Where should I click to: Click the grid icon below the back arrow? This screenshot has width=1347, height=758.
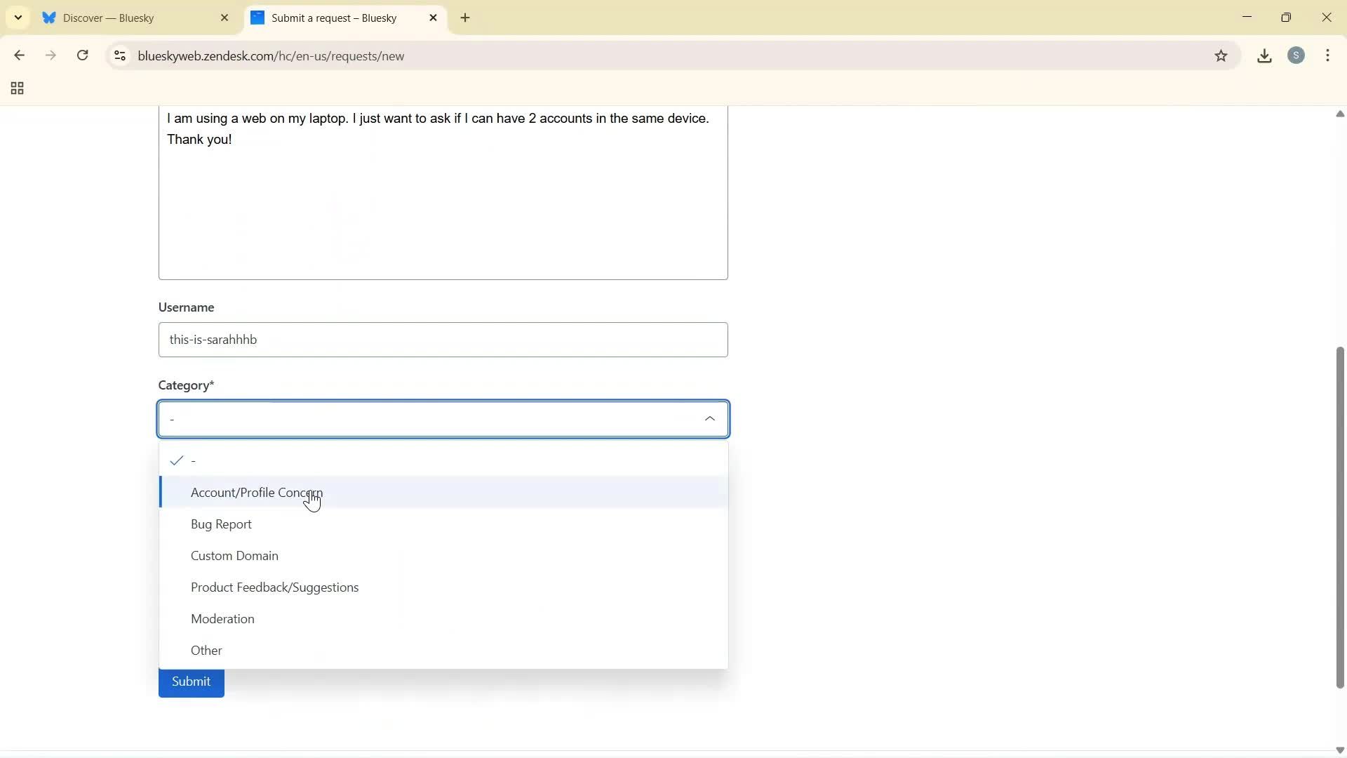tap(16, 88)
